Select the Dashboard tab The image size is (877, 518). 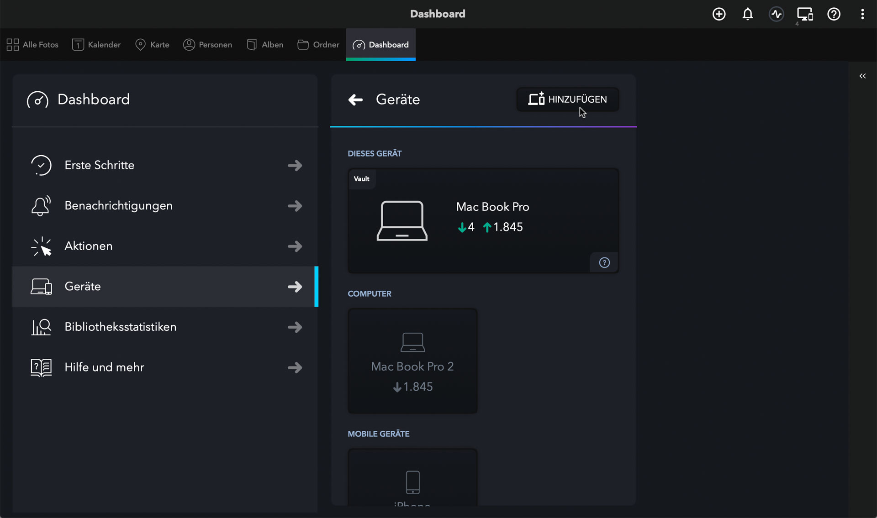[380, 45]
